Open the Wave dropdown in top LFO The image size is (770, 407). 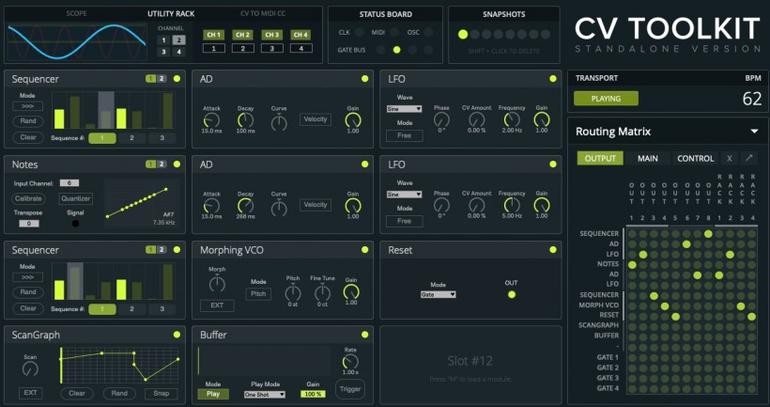(x=404, y=109)
